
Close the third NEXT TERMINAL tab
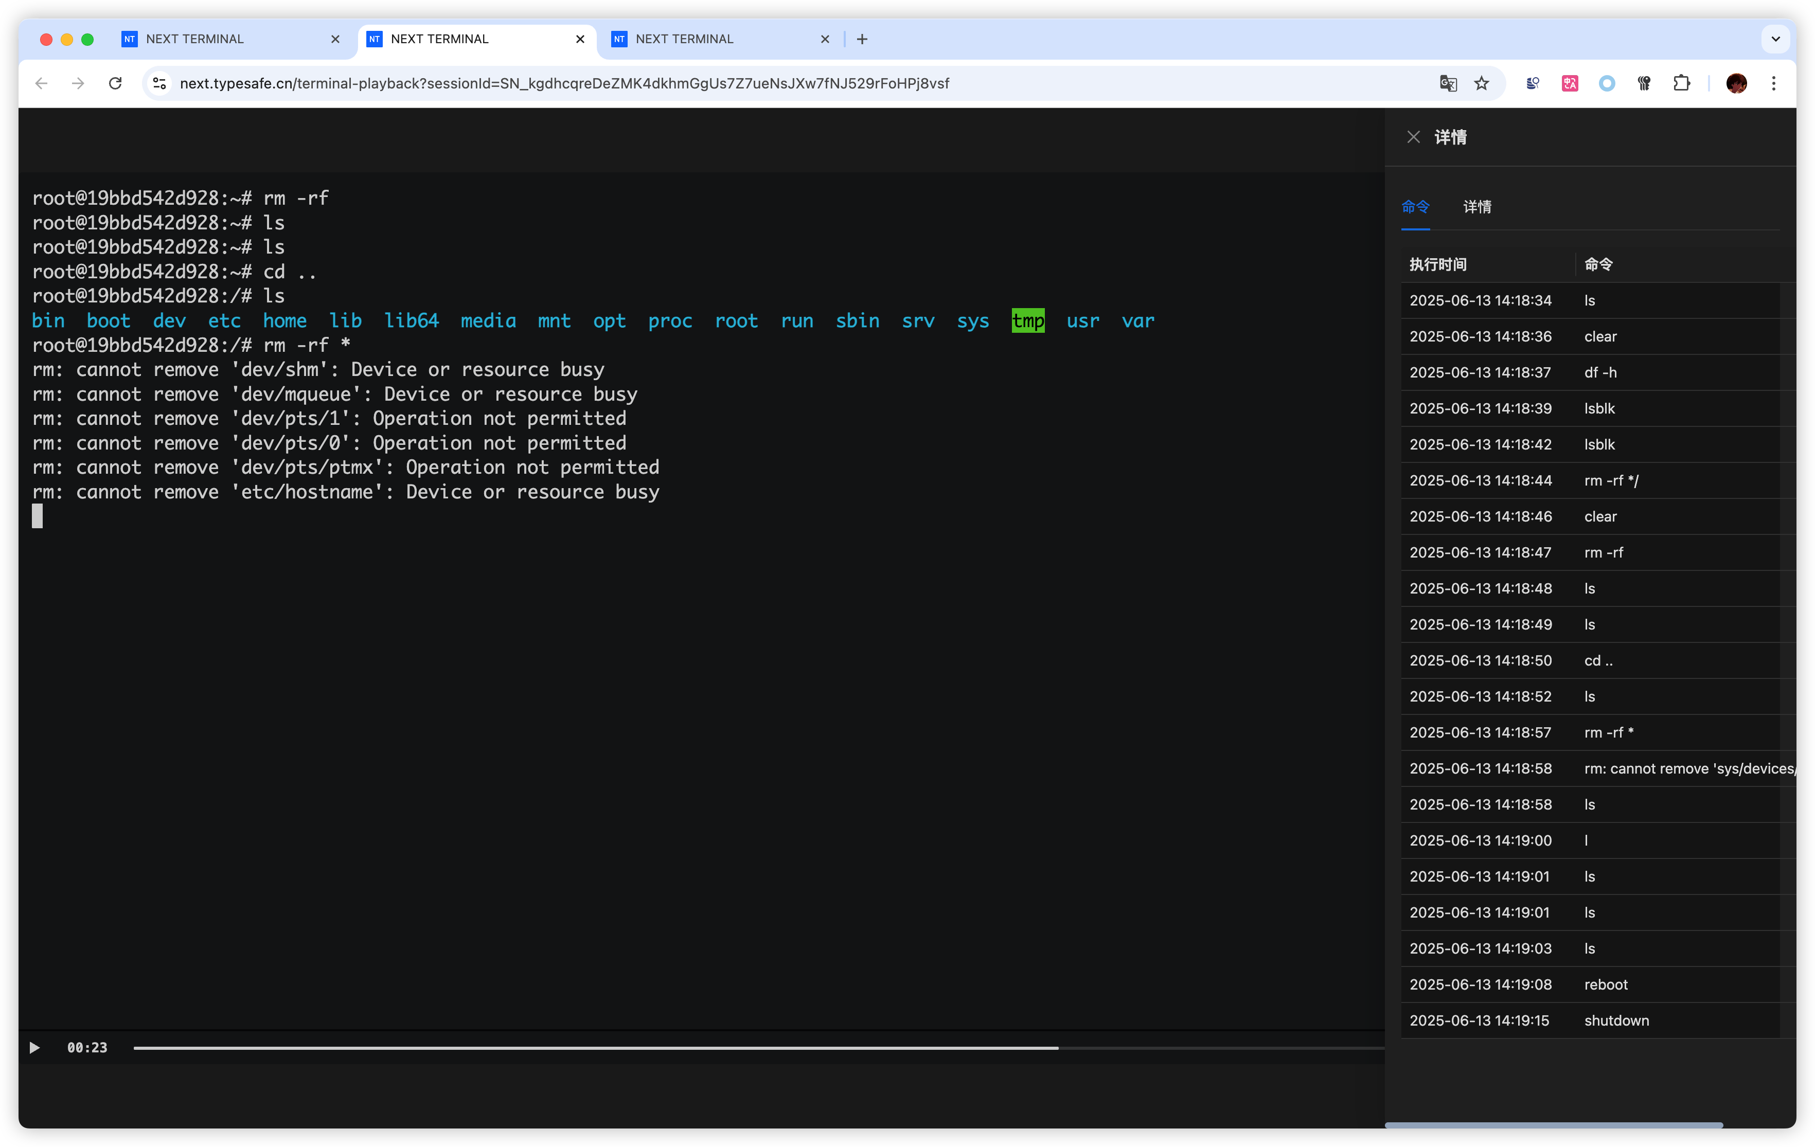point(825,39)
